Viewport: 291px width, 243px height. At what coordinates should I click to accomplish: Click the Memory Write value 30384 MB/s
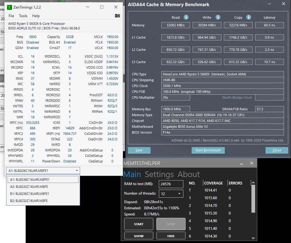[207, 25]
